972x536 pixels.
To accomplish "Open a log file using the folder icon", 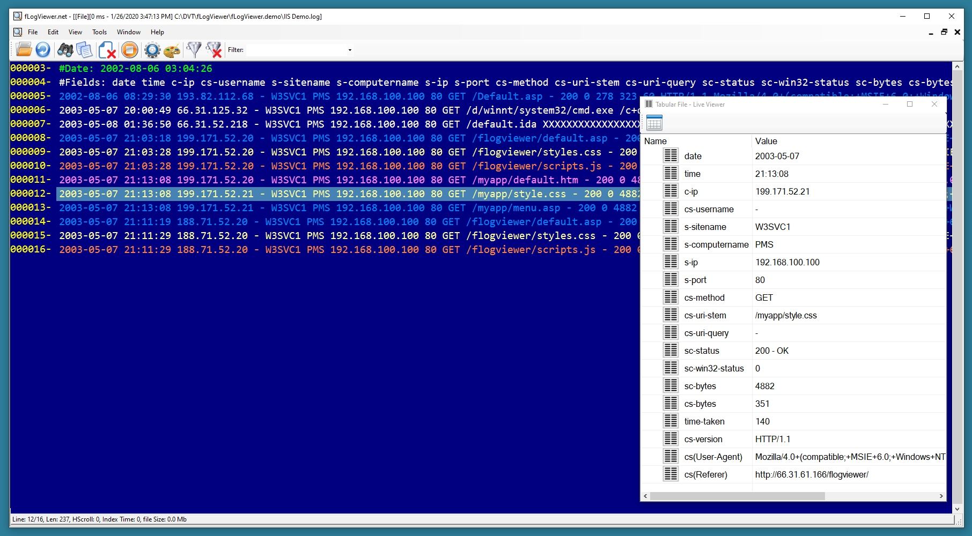I will [x=25, y=49].
